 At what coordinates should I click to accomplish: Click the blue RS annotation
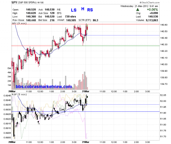(x=90, y=10)
